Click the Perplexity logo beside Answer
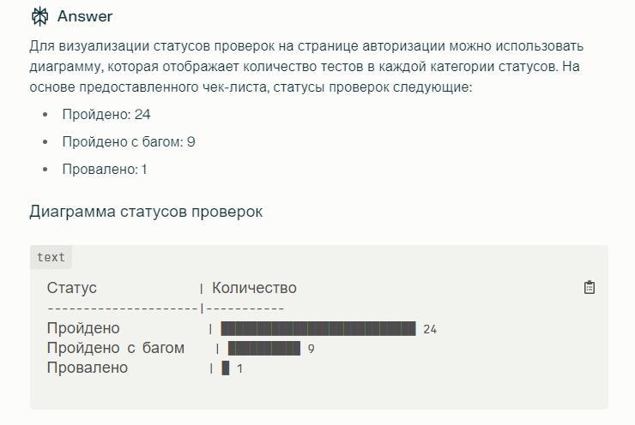Screen dimensions: 635x425 click(39, 16)
